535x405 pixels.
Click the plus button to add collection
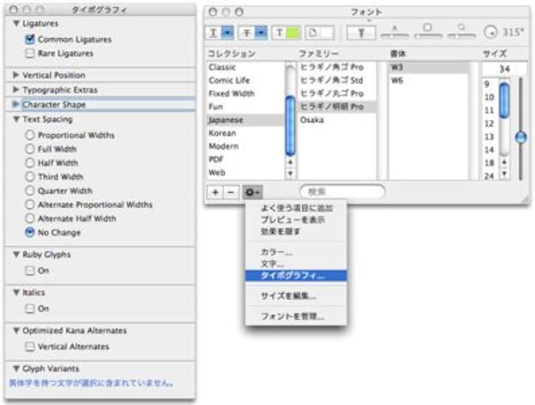click(215, 192)
